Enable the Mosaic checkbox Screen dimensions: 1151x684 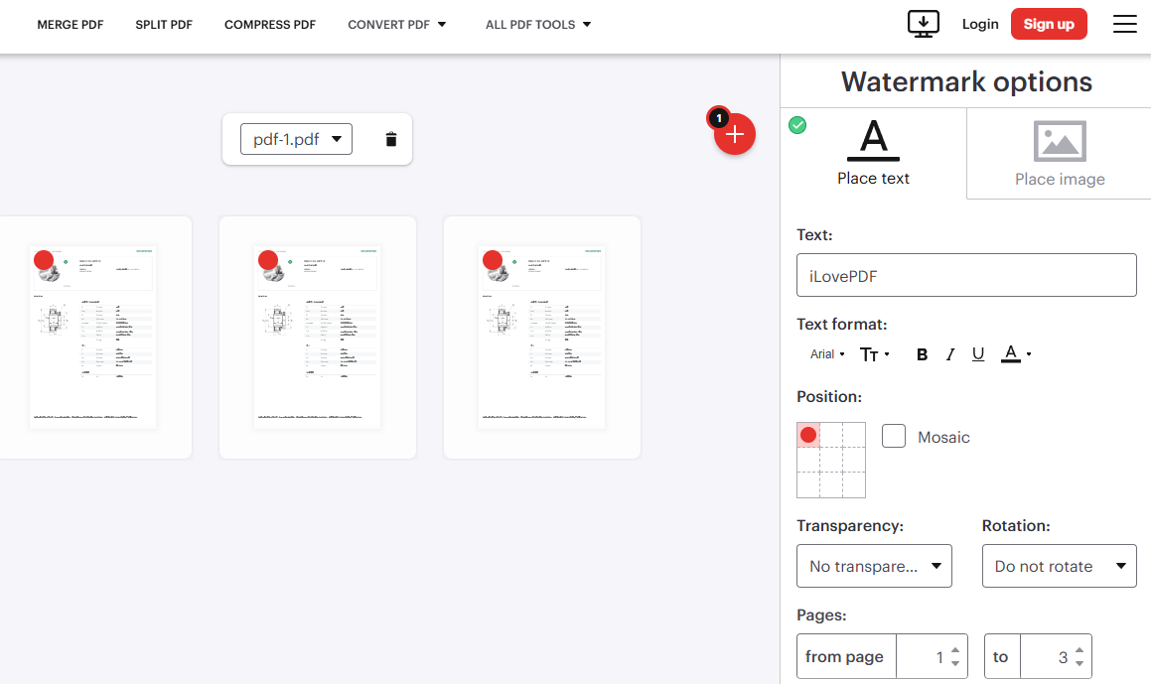pos(894,436)
